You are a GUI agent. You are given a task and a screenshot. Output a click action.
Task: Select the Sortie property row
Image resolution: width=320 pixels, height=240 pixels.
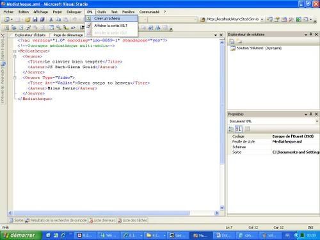pyautogui.click(x=274, y=152)
